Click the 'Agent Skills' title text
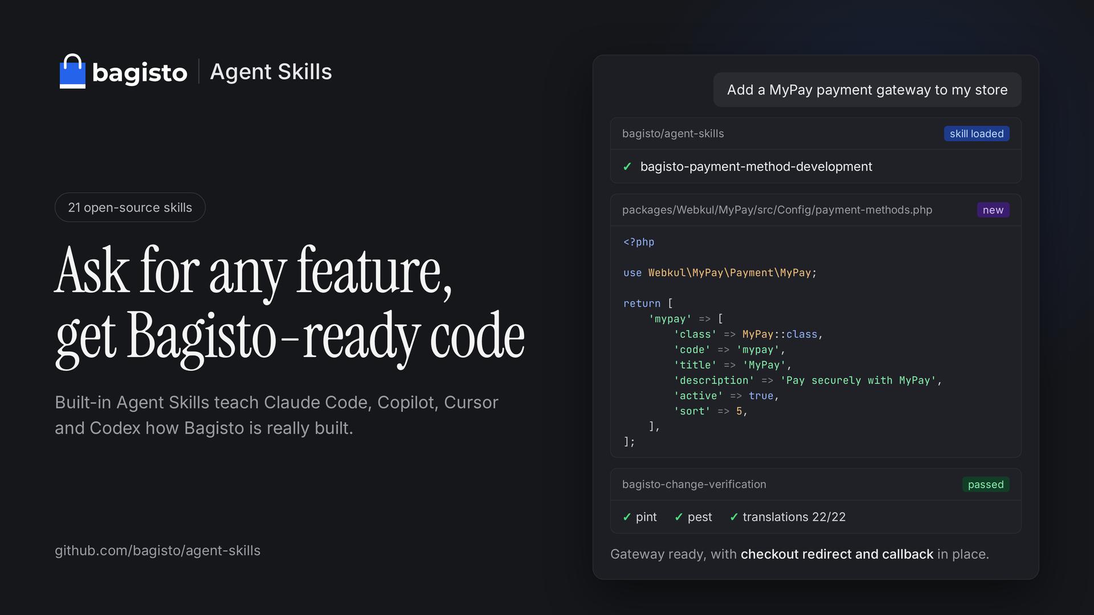 click(271, 72)
